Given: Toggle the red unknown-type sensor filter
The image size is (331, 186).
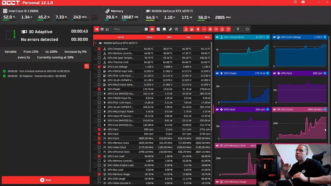Looking at the screenshot, I should [228, 29].
